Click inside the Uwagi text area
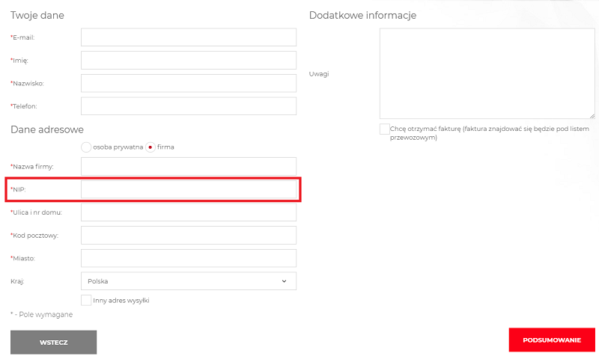 coord(487,73)
